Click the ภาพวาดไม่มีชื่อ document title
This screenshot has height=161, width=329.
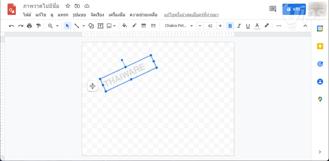point(41,6)
